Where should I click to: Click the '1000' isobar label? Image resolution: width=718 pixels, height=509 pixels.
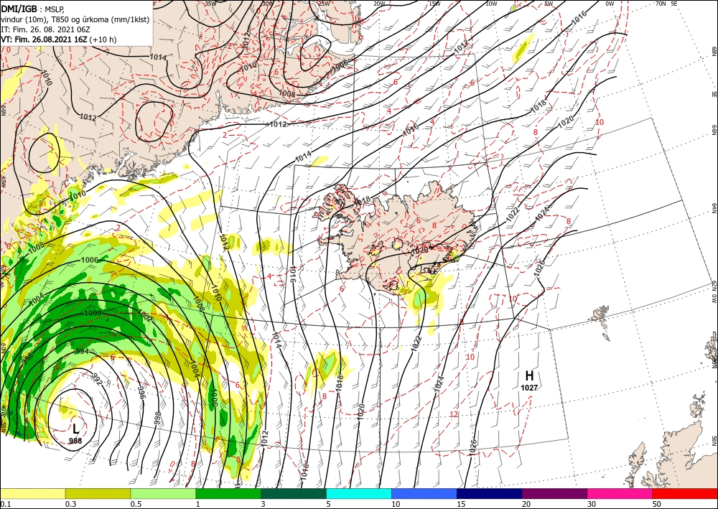93,313
